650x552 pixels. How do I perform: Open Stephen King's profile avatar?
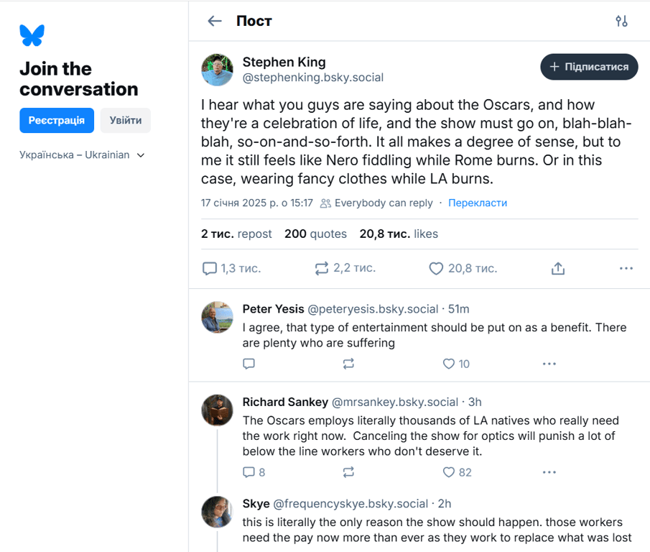coord(217,70)
